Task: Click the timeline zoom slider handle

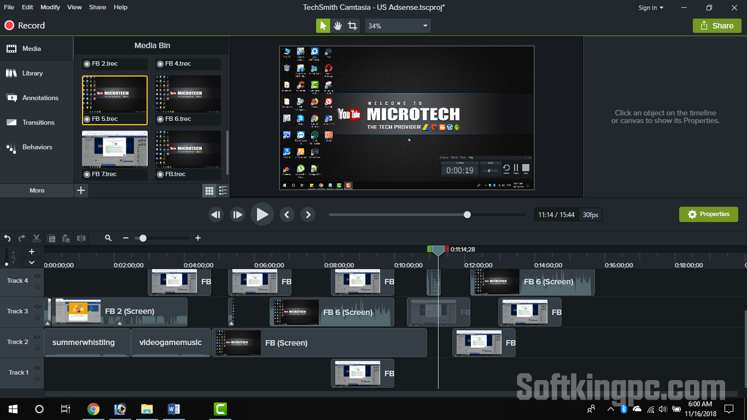Action: 143,238
